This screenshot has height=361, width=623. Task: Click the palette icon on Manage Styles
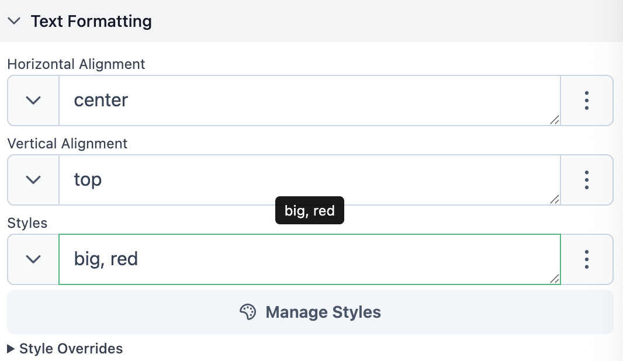[x=248, y=312]
